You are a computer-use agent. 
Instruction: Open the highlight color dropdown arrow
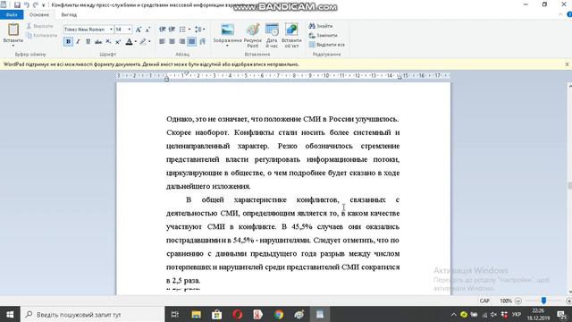[x=149, y=42]
